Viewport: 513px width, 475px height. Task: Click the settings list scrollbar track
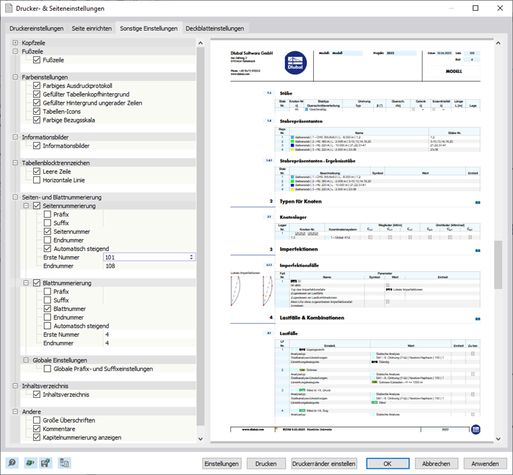(x=200, y=236)
